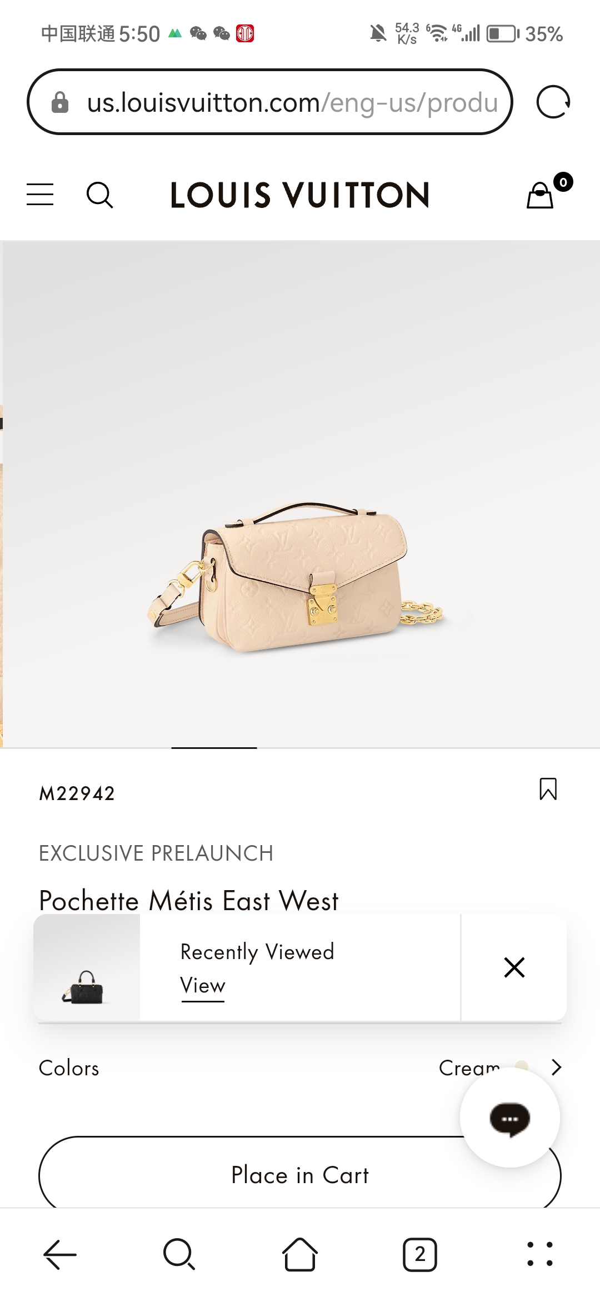600x1301 pixels.
Task: Expand the Colors options chevron
Action: (x=556, y=1067)
